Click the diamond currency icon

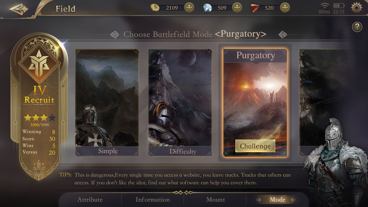(x=208, y=8)
